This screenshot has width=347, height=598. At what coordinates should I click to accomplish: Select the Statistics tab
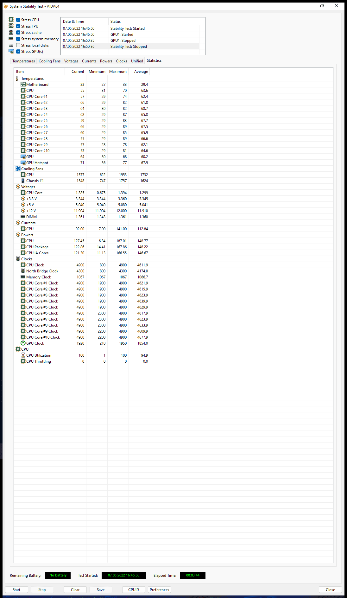tap(154, 60)
